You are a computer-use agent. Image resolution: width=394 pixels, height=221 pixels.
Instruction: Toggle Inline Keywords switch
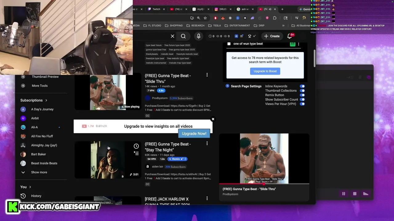coord(302,86)
